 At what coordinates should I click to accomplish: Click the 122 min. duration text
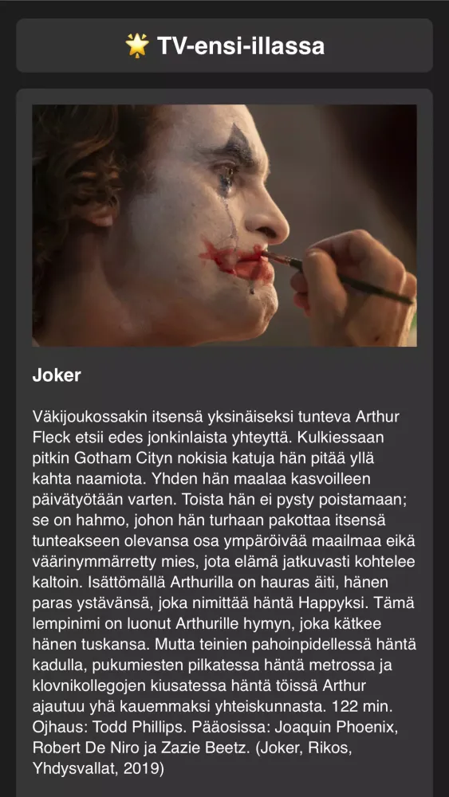[361, 706]
